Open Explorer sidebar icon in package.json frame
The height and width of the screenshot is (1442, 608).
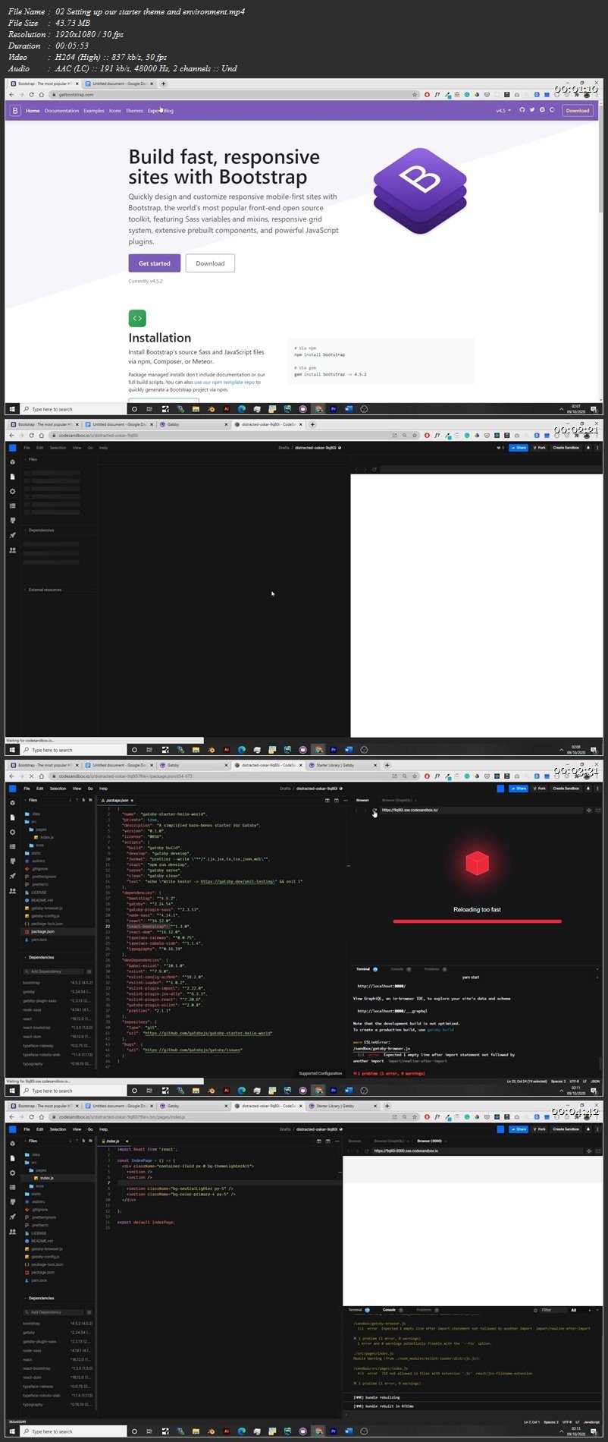(12, 817)
